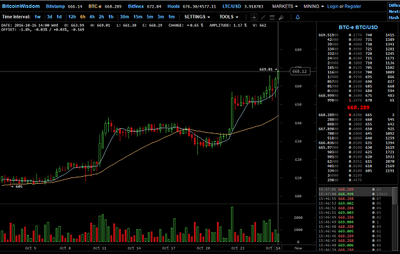
Task: Click the 668.289 top bid row
Action: pyautogui.click(x=356, y=115)
